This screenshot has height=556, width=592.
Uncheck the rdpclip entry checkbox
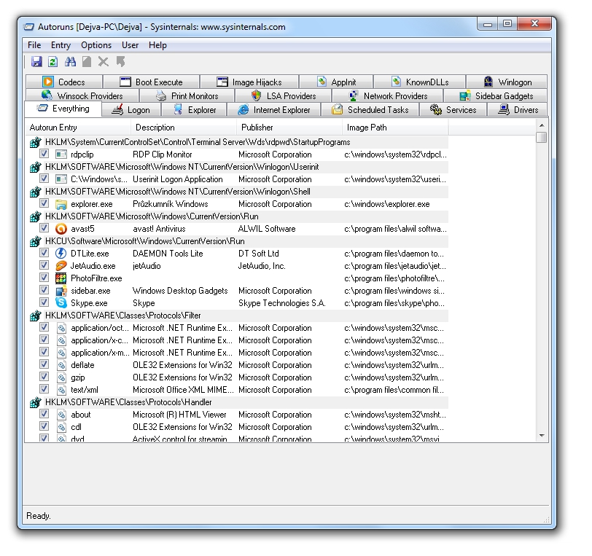point(44,154)
